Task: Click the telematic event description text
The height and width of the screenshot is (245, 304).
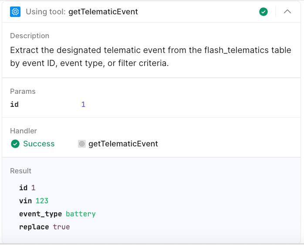Action: pyautogui.click(x=150, y=56)
